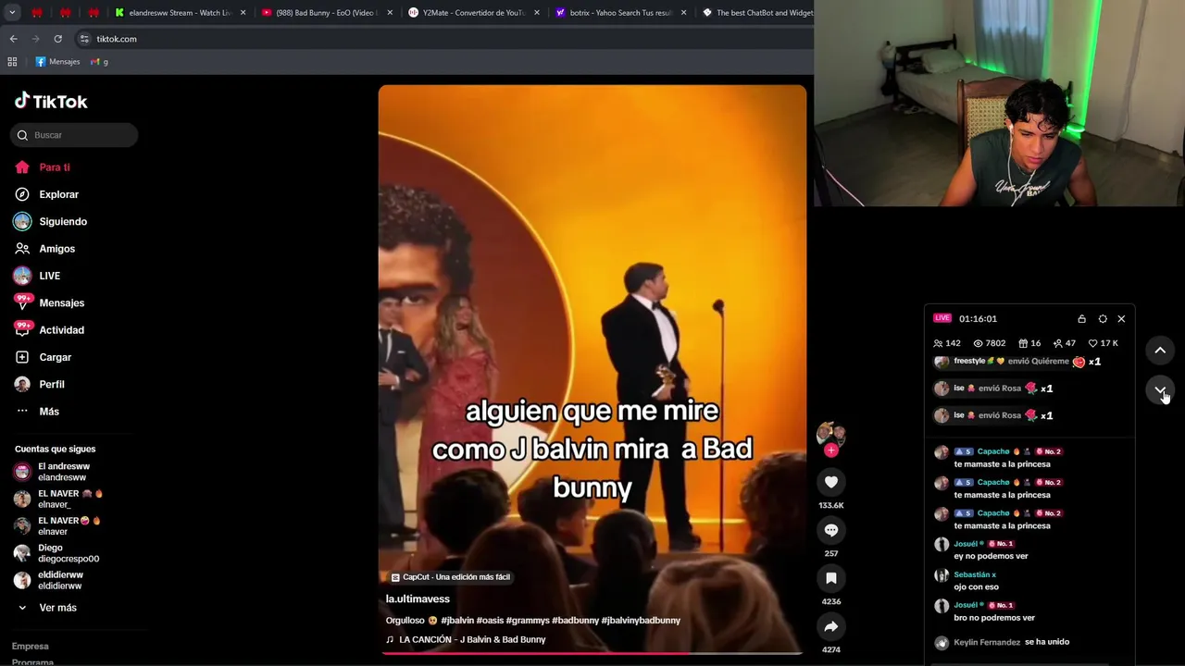Image resolution: width=1185 pixels, height=666 pixels.
Task: Save video with bookmark icon
Action: pos(830,578)
